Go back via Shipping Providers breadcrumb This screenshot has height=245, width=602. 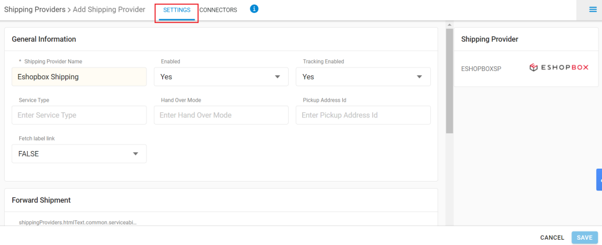click(x=35, y=9)
